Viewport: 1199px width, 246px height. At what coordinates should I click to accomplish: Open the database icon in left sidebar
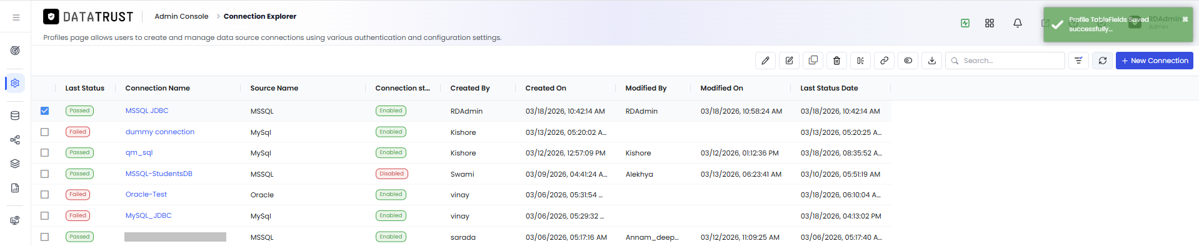tap(15, 116)
